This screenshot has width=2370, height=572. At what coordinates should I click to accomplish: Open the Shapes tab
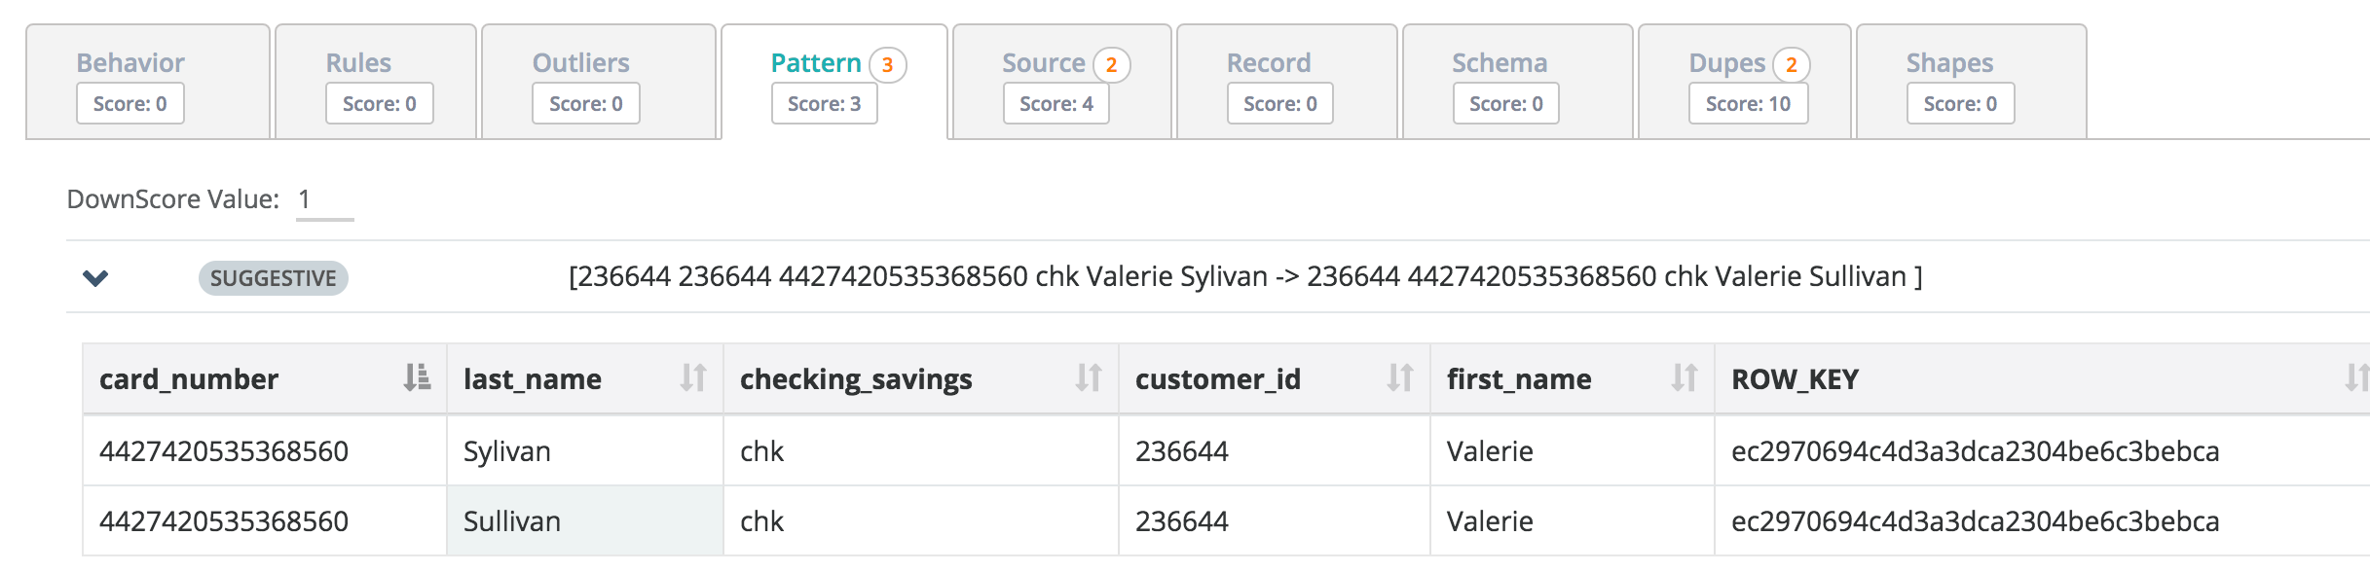1949,63
